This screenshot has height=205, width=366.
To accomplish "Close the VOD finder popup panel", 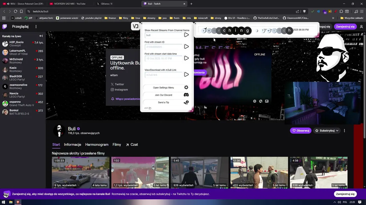I will (x=142, y=24).
